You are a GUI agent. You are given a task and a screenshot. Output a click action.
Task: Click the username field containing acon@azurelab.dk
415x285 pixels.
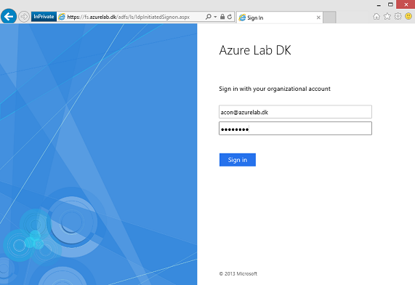click(295, 112)
